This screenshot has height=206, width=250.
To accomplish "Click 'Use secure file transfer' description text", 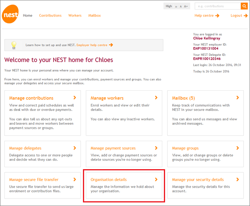I will pos(41,189).
